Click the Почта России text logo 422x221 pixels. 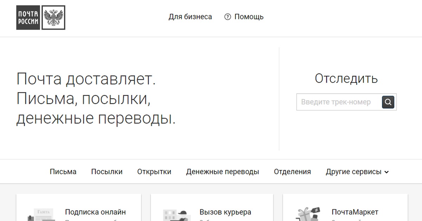click(x=28, y=18)
